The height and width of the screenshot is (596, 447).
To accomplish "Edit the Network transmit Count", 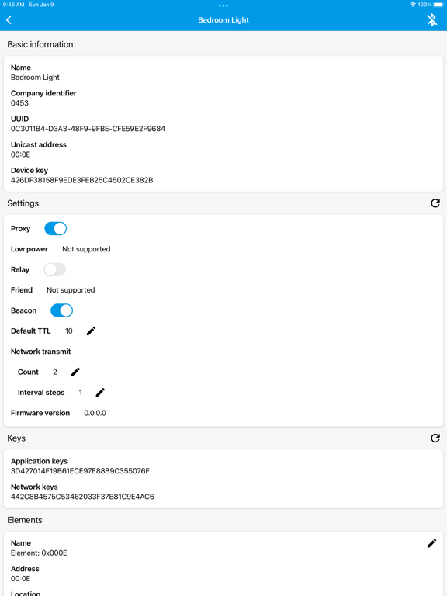I will (x=75, y=372).
